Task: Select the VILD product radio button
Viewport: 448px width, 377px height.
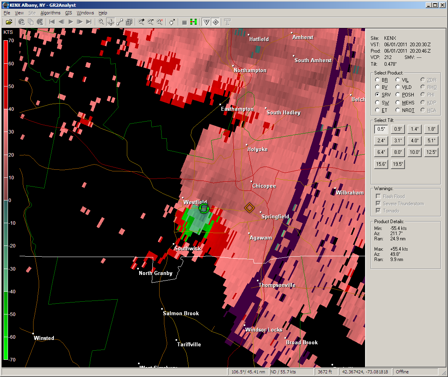Action: click(397, 87)
